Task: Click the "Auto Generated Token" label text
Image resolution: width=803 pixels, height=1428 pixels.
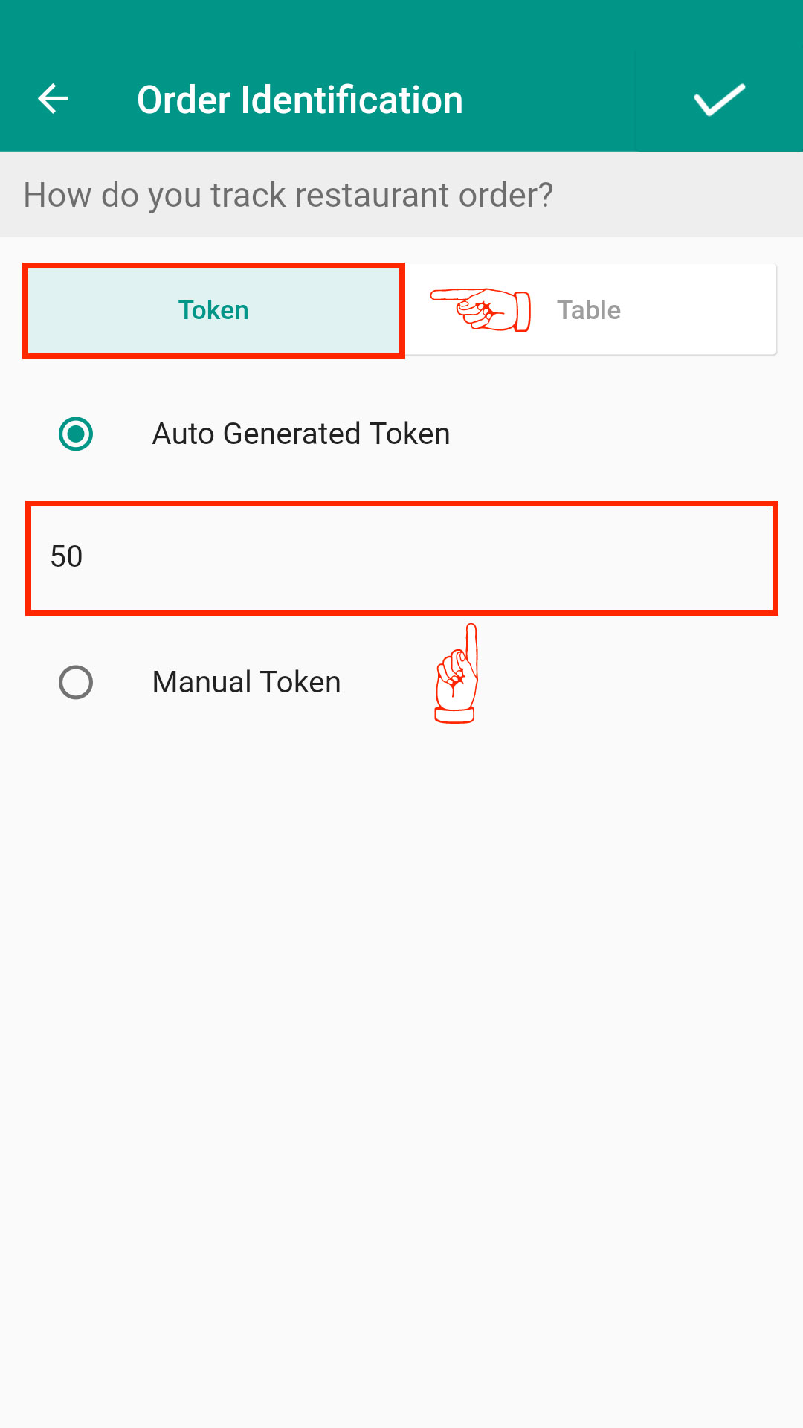Action: pyautogui.click(x=301, y=434)
